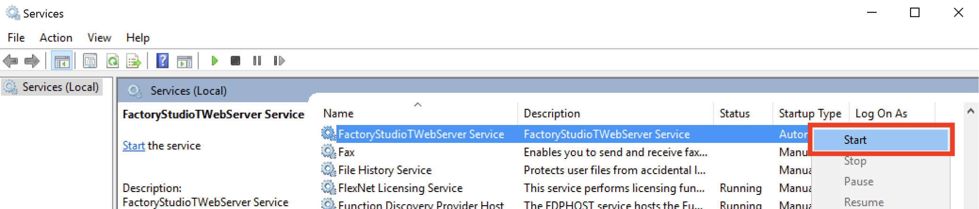979x209 pixels.
Task: Click the Back arrow toolbar icon
Action: (10, 61)
